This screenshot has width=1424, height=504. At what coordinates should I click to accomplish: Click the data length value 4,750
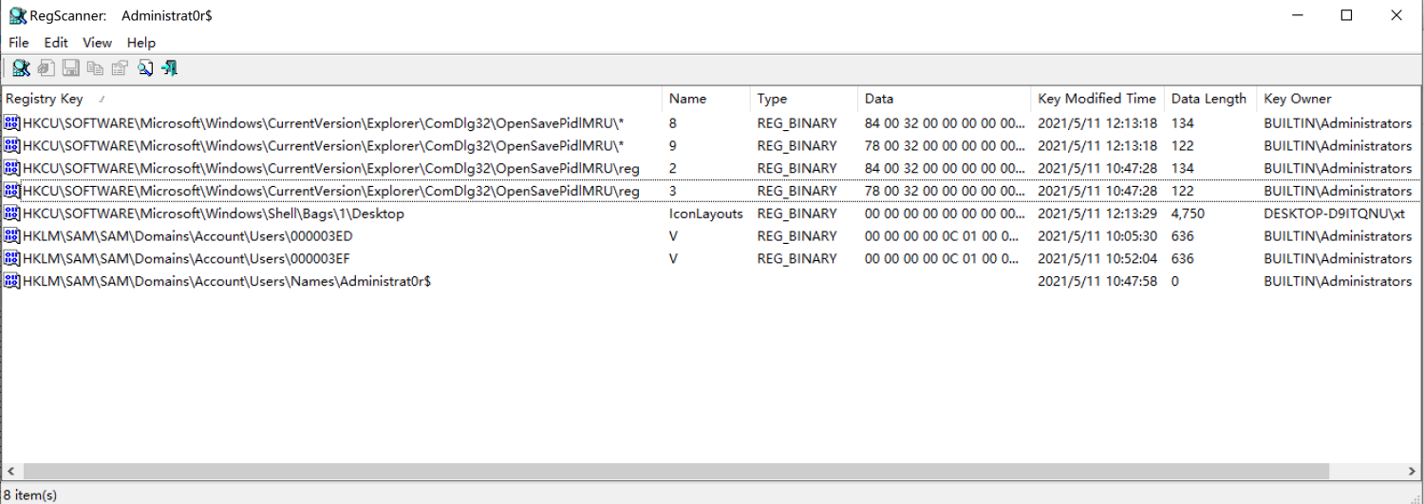pos(1188,214)
